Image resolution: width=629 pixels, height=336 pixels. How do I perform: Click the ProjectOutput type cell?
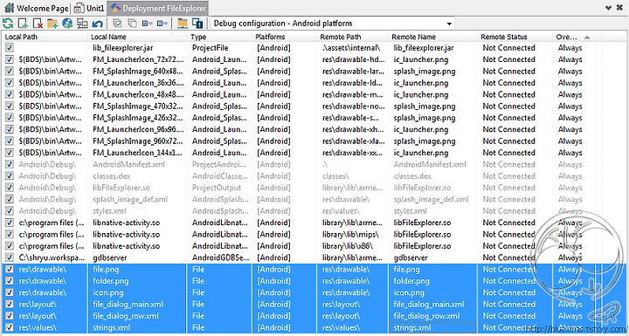coord(217,188)
